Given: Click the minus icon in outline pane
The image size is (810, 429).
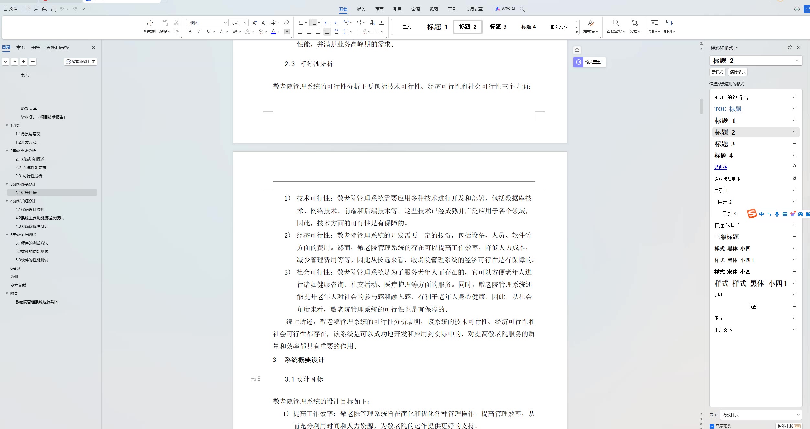Looking at the screenshot, I should point(33,62).
